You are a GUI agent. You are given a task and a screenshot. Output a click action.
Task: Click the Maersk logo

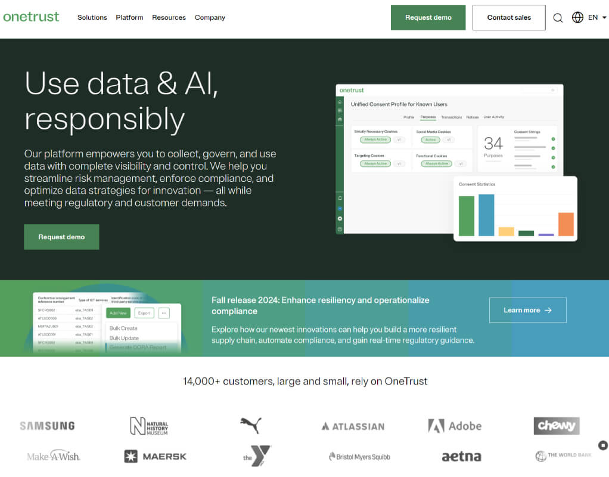(x=156, y=456)
